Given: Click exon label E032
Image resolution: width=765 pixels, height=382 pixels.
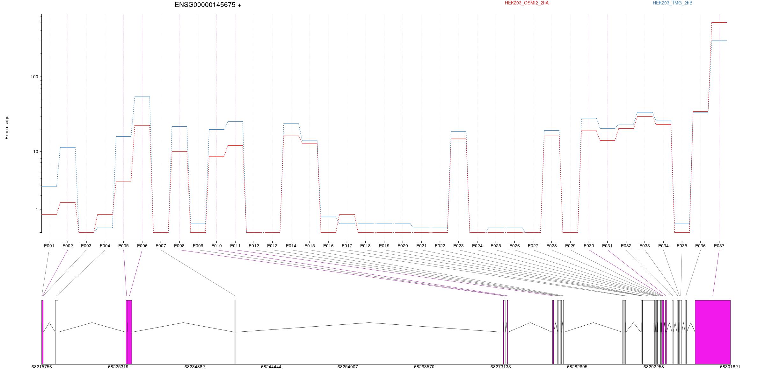Looking at the screenshot, I should pos(626,246).
